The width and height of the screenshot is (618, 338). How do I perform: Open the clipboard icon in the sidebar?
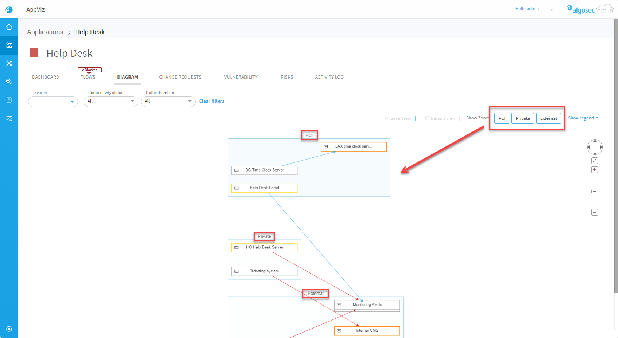[9, 100]
